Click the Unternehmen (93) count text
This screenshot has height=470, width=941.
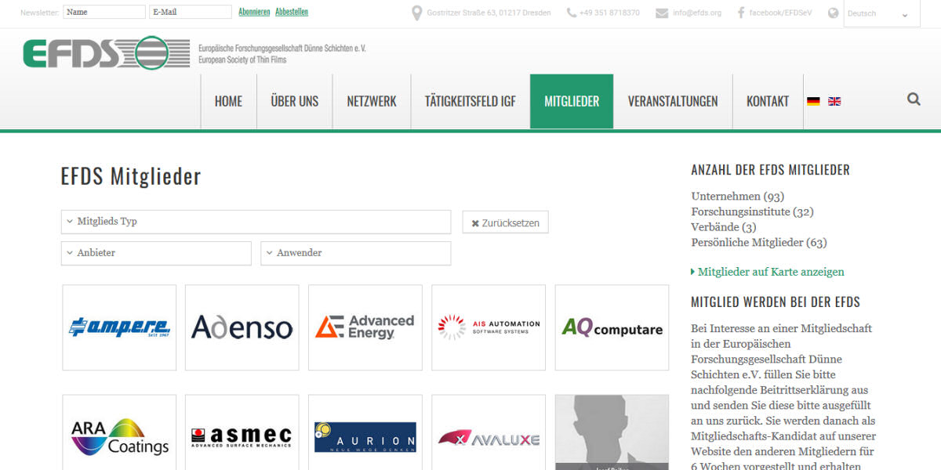click(x=737, y=197)
